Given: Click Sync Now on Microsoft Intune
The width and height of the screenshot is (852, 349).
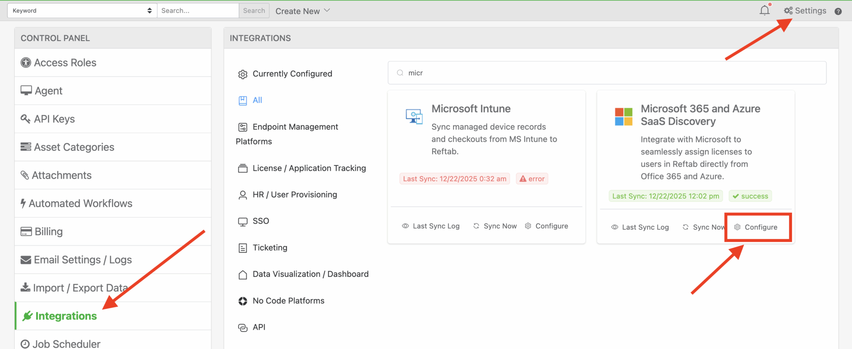Looking at the screenshot, I should [x=495, y=226].
